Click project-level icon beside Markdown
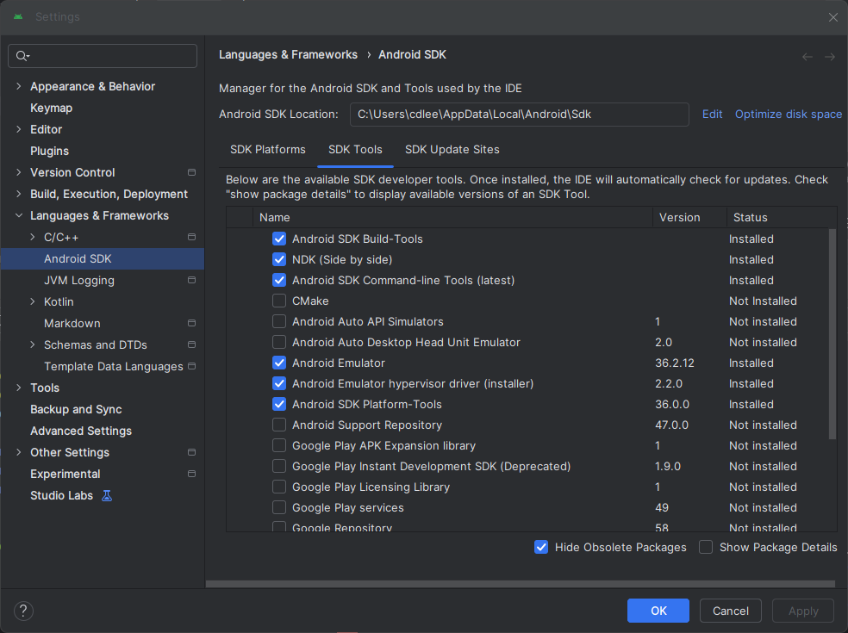 [191, 324]
